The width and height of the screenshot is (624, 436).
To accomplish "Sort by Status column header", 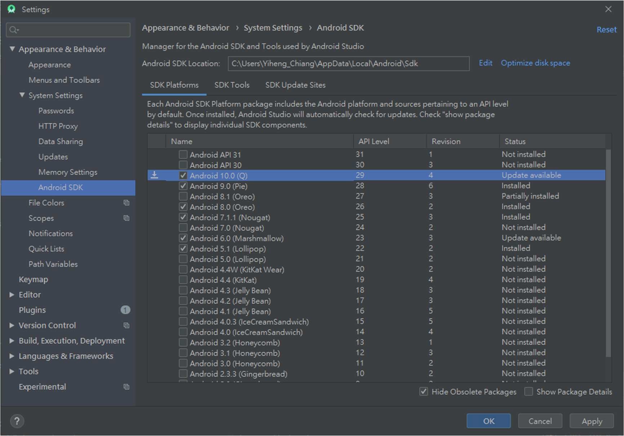I will point(555,141).
